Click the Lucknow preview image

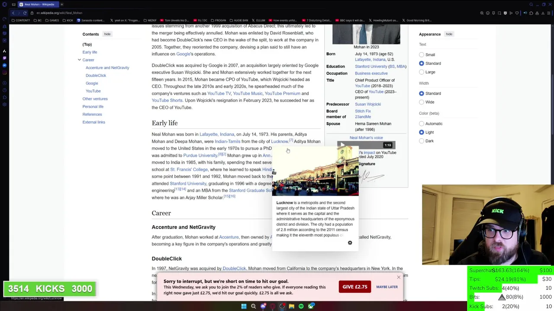click(315, 171)
